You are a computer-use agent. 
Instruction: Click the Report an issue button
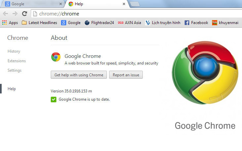pyautogui.click(x=126, y=75)
